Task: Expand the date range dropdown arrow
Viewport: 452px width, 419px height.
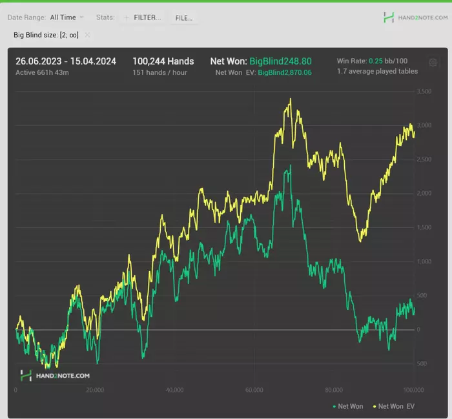Action: tap(81, 17)
